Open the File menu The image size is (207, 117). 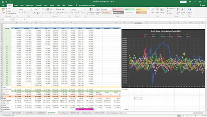coord(3,5)
